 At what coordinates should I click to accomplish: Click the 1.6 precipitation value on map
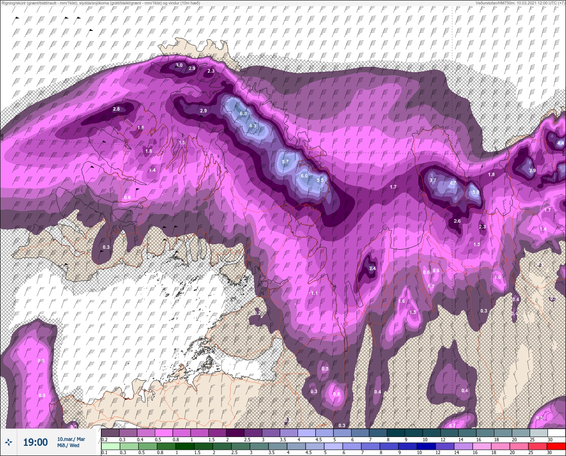click(x=402, y=301)
